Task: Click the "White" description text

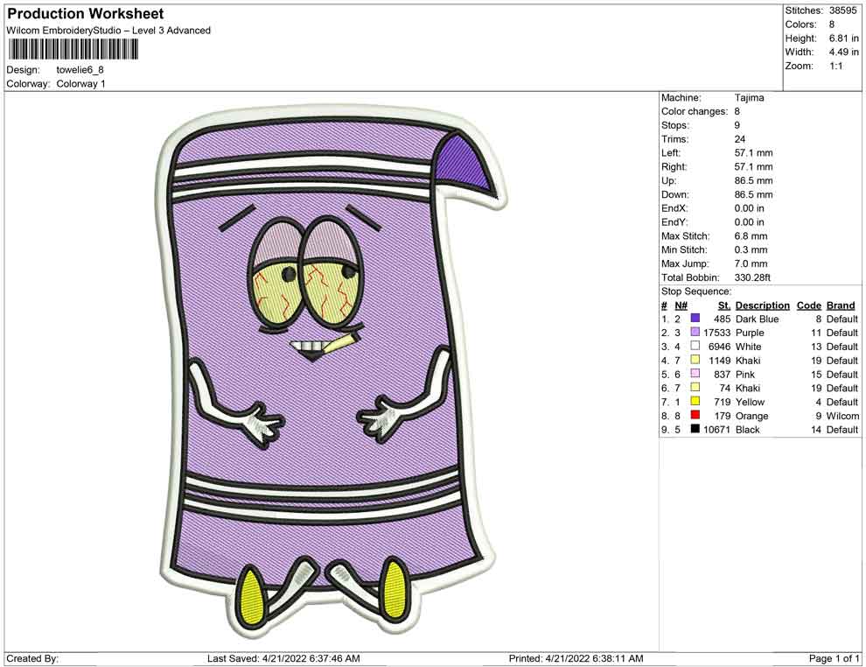Action: [x=748, y=347]
